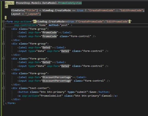Click "DiscountPercentage" in the label asp-for
This screenshot has width=148, height=116.
(x=57, y=77)
